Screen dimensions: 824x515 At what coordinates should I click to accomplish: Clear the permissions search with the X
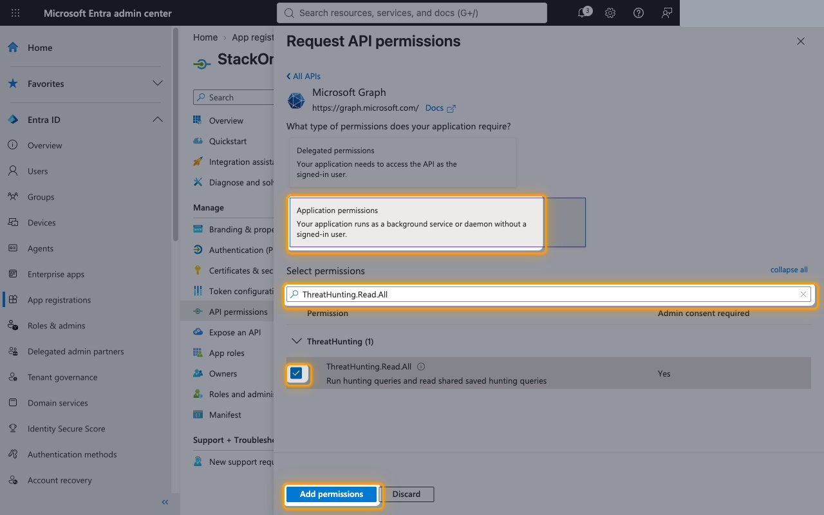pyautogui.click(x=803, y=294)
